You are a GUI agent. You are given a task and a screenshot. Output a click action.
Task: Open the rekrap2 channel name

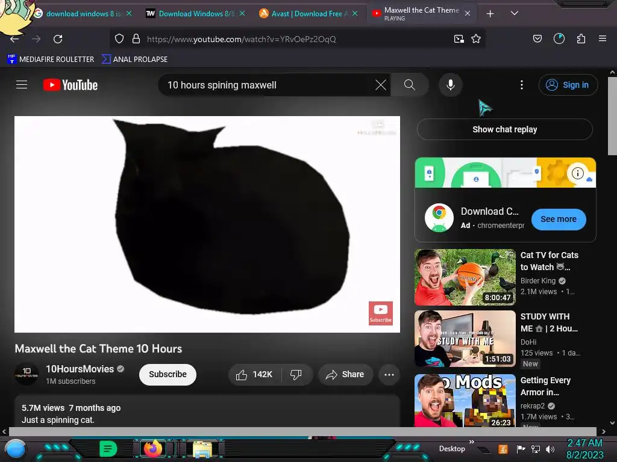[533, 406]
